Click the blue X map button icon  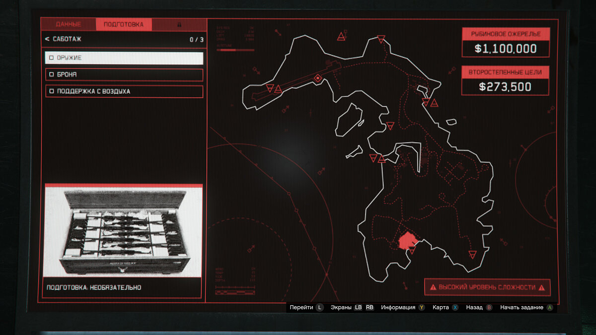455,308
